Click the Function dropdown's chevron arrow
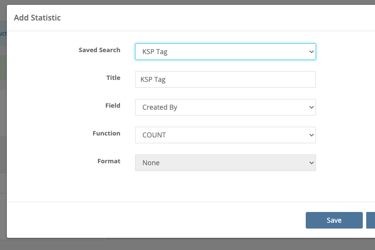This screenshot has width=375, height=250. (311, 135)
